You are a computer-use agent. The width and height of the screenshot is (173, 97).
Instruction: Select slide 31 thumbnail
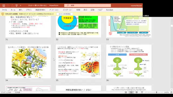click(x=28, y=27)
